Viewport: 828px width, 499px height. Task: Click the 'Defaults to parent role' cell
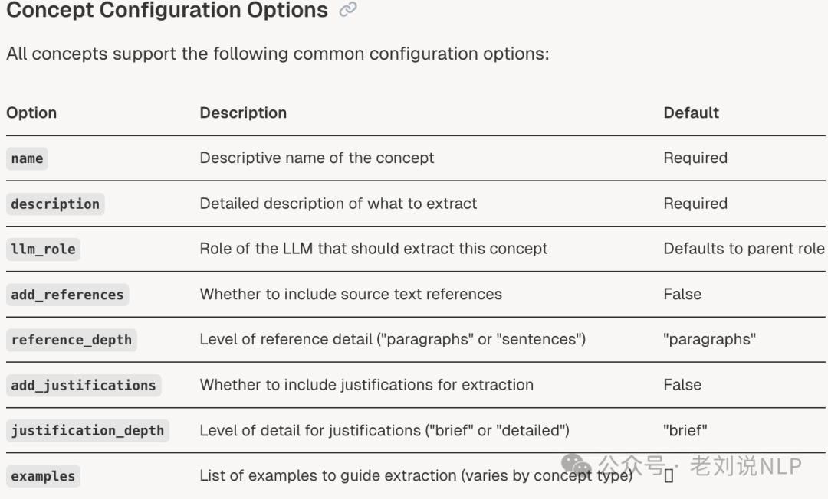(x=744, y=249)
